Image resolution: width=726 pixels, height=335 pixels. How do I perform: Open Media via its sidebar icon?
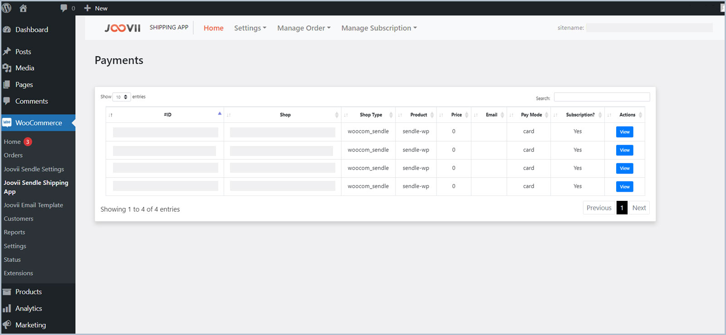[7, 68]
